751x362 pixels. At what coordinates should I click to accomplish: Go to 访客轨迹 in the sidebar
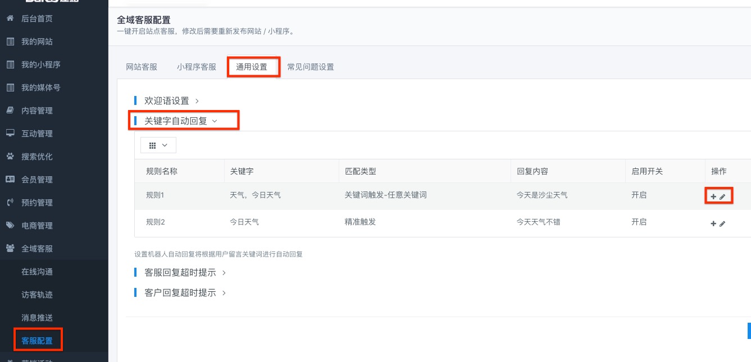[x=37, y=295]
